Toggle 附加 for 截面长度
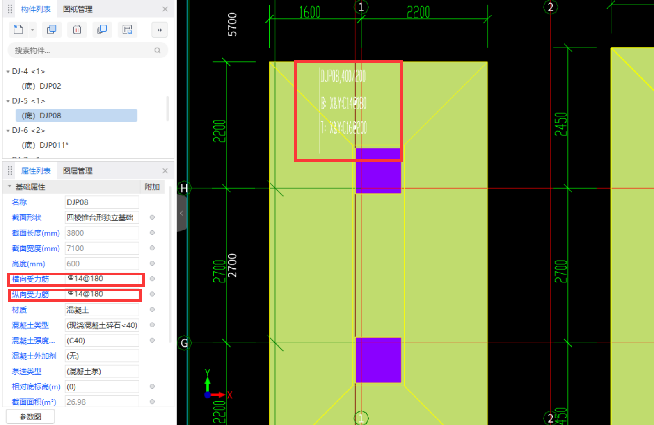654x425 pixels. pyautogui.click(x=152, y=232)
